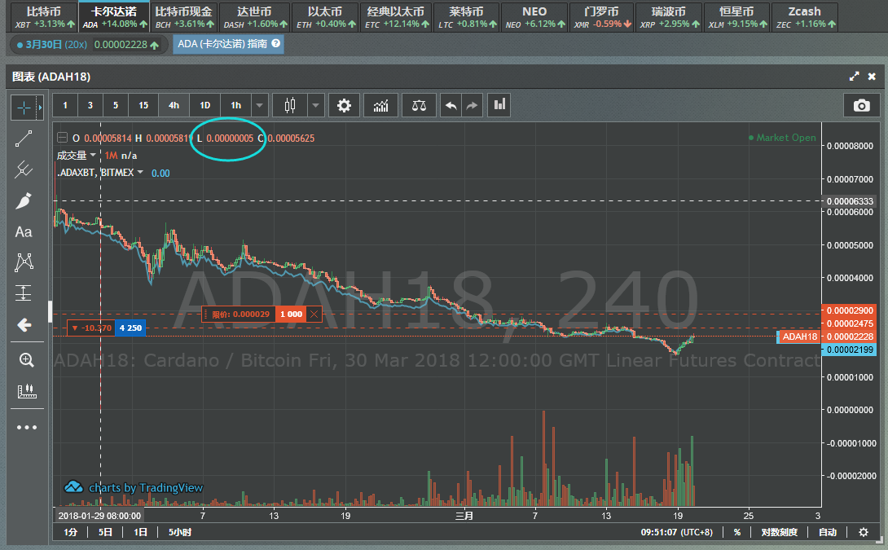Switch to Zcash ZEC tab
The image size is (888, 550).
[805, 17]
